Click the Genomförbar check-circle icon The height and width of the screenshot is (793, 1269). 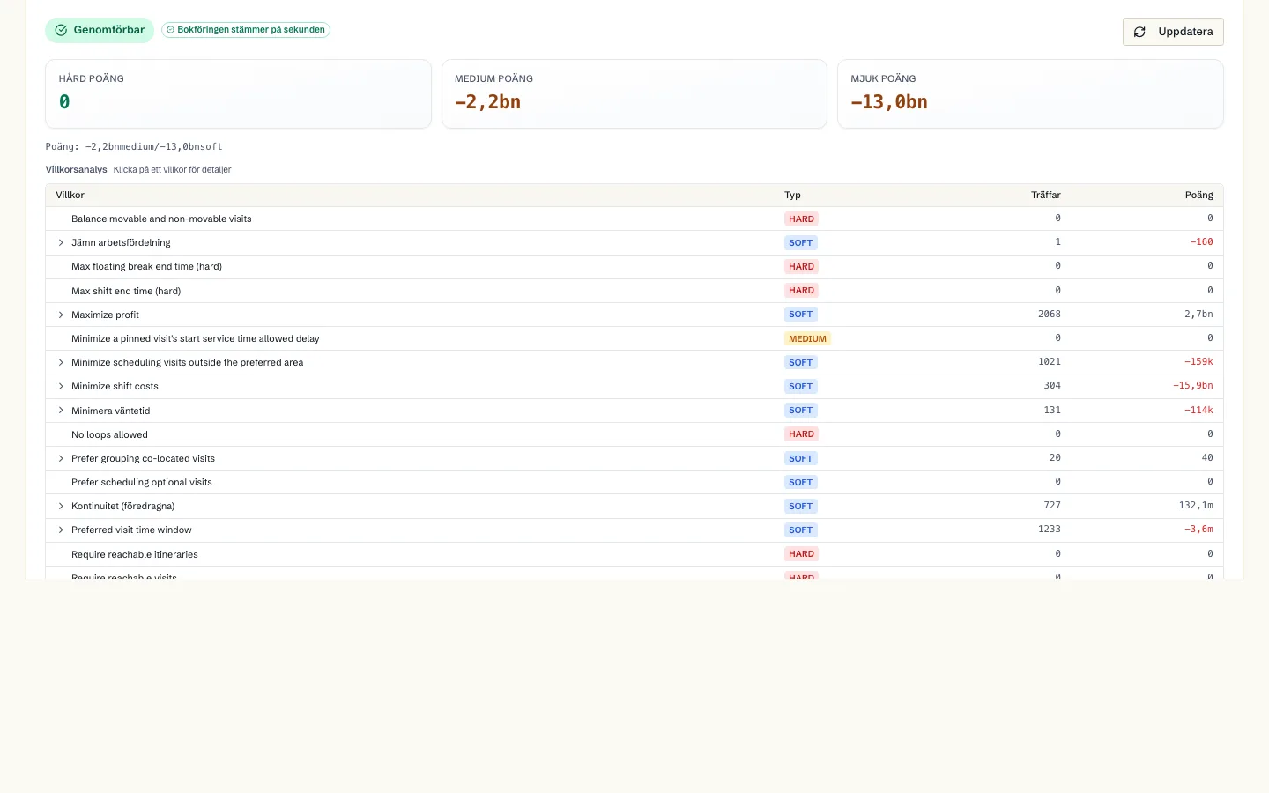(61, 30)
